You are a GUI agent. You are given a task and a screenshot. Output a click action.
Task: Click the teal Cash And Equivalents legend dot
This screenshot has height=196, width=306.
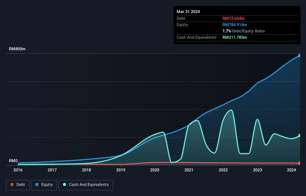coord(64,184)
